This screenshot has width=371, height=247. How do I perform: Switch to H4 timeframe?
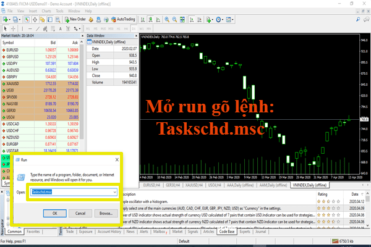point(126,29)
